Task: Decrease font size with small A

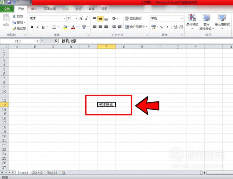Action: tap(87, 18)
